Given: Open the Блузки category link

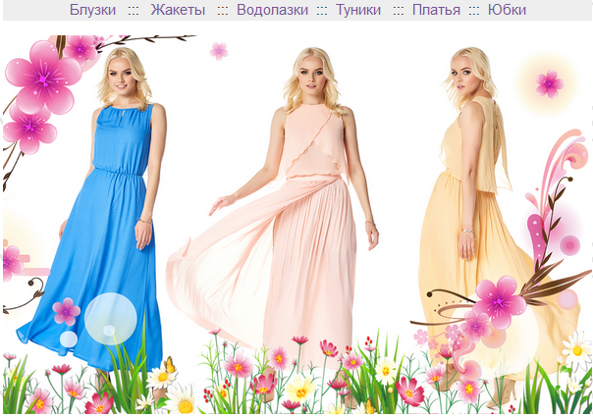Looking at the screenshot, I should [x=92, y=10].
